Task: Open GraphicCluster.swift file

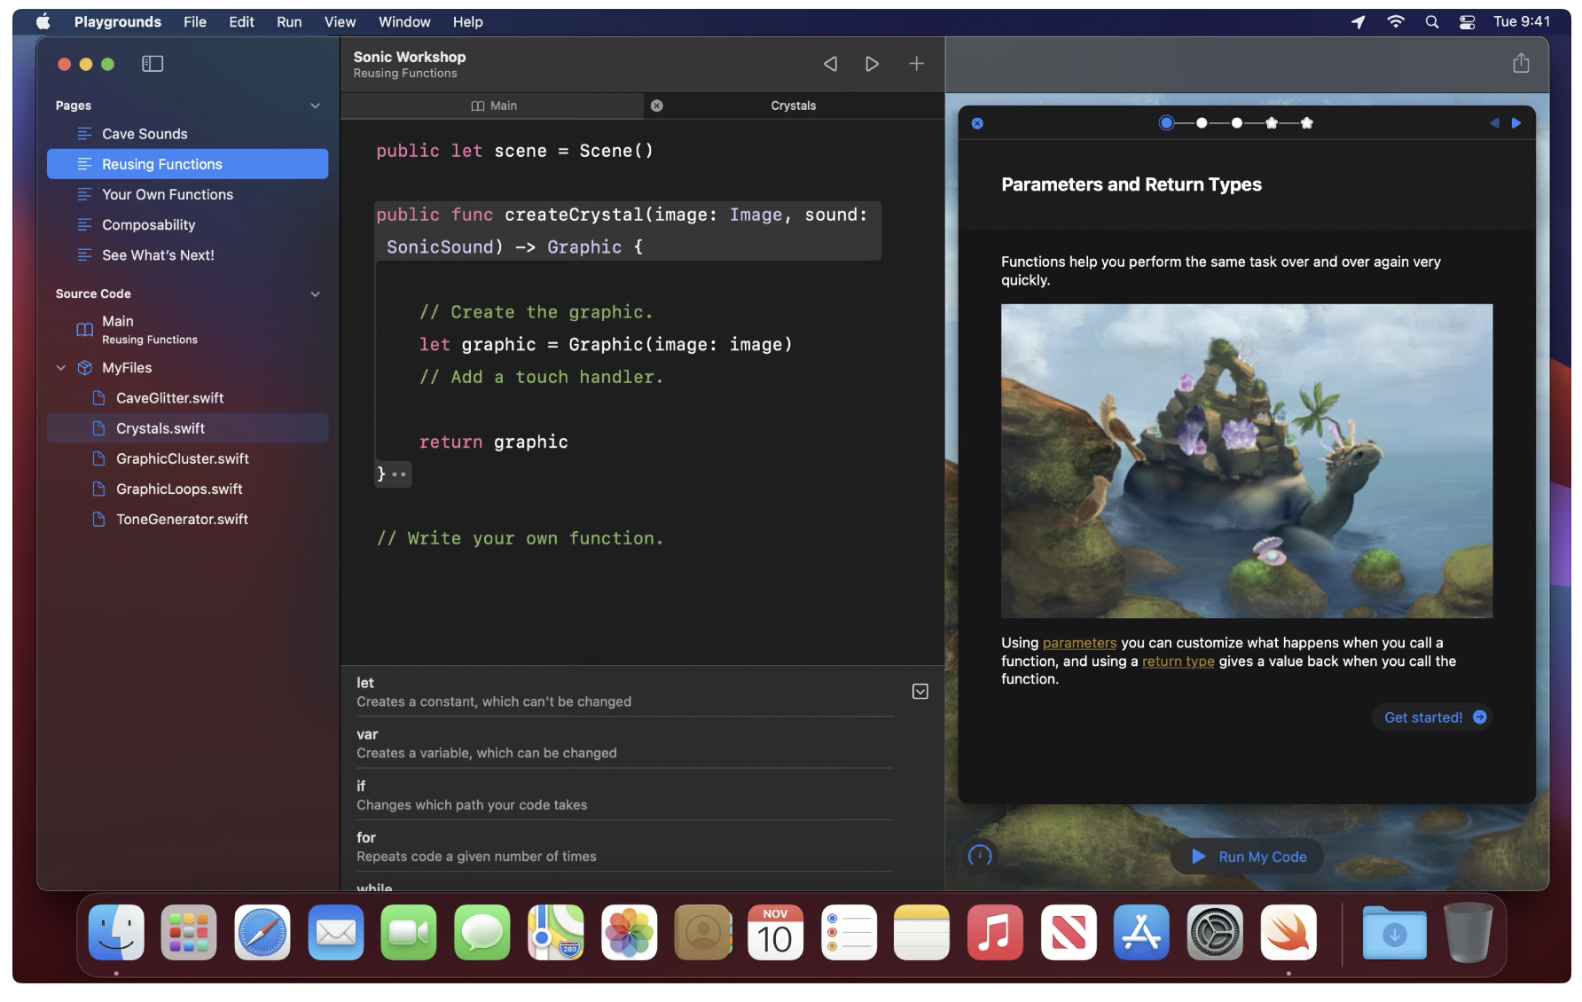Action: coord(187,458)
